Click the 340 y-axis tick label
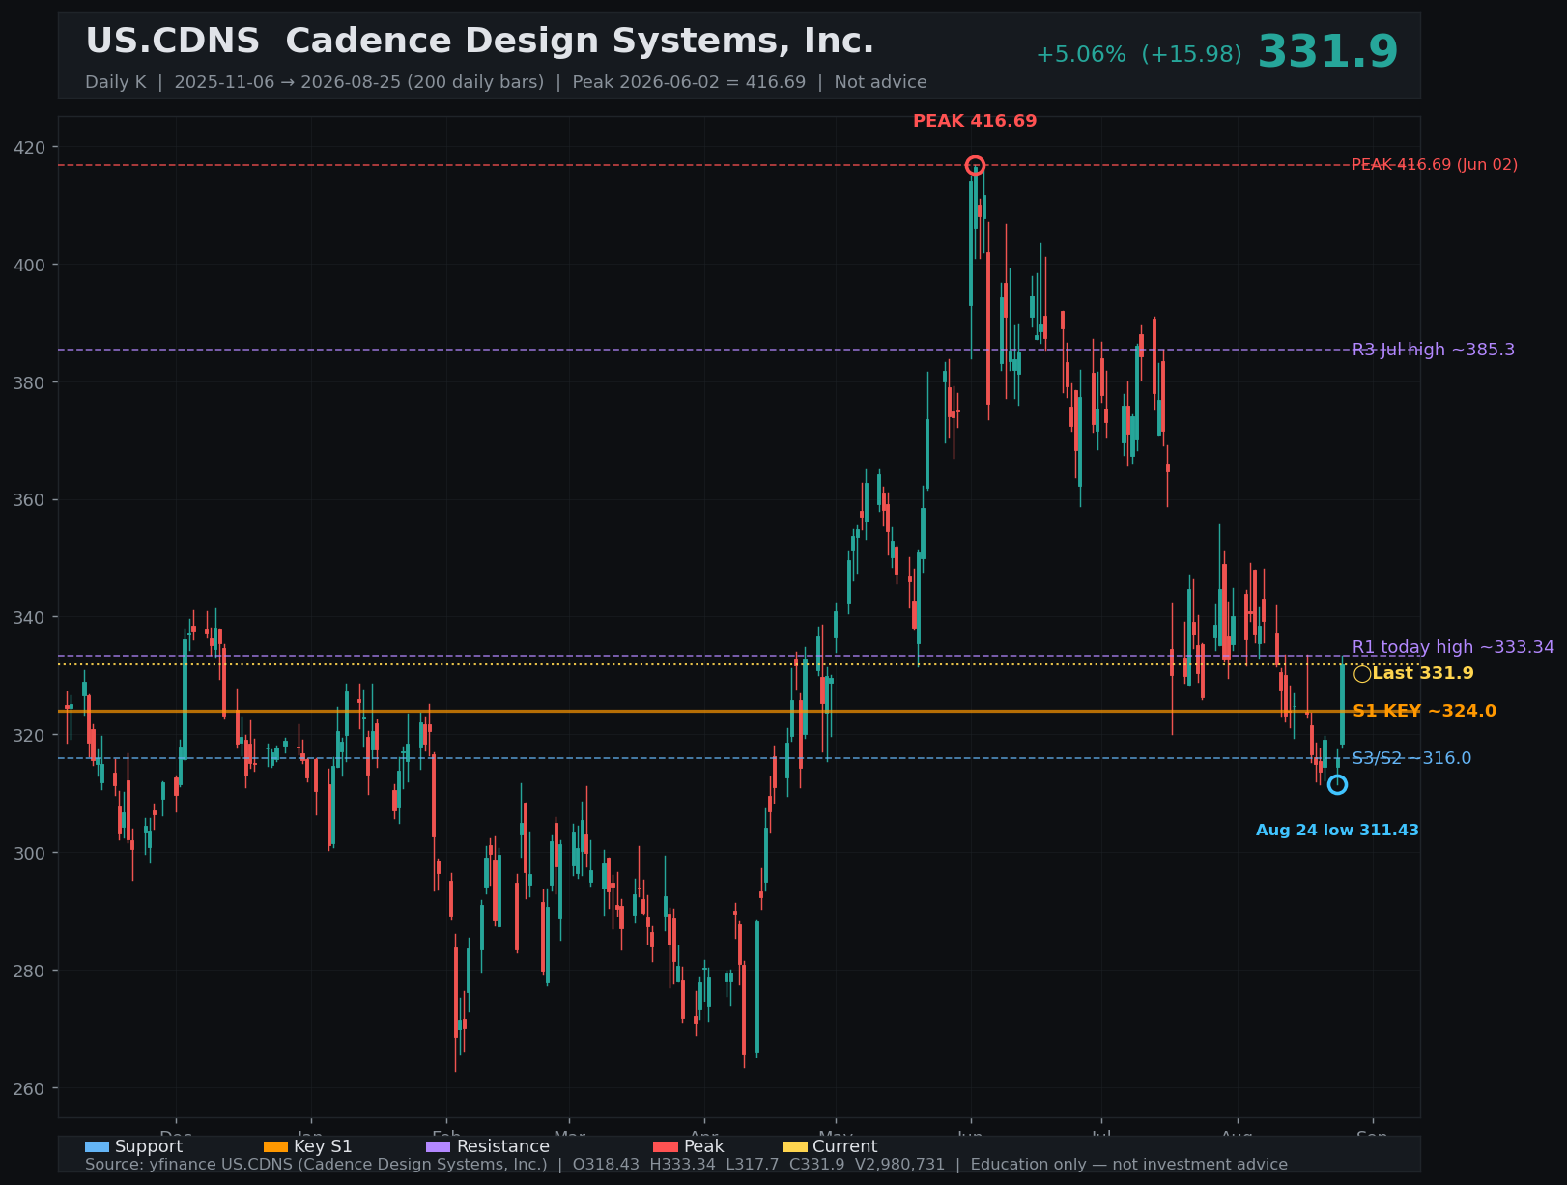 (30, 617)
